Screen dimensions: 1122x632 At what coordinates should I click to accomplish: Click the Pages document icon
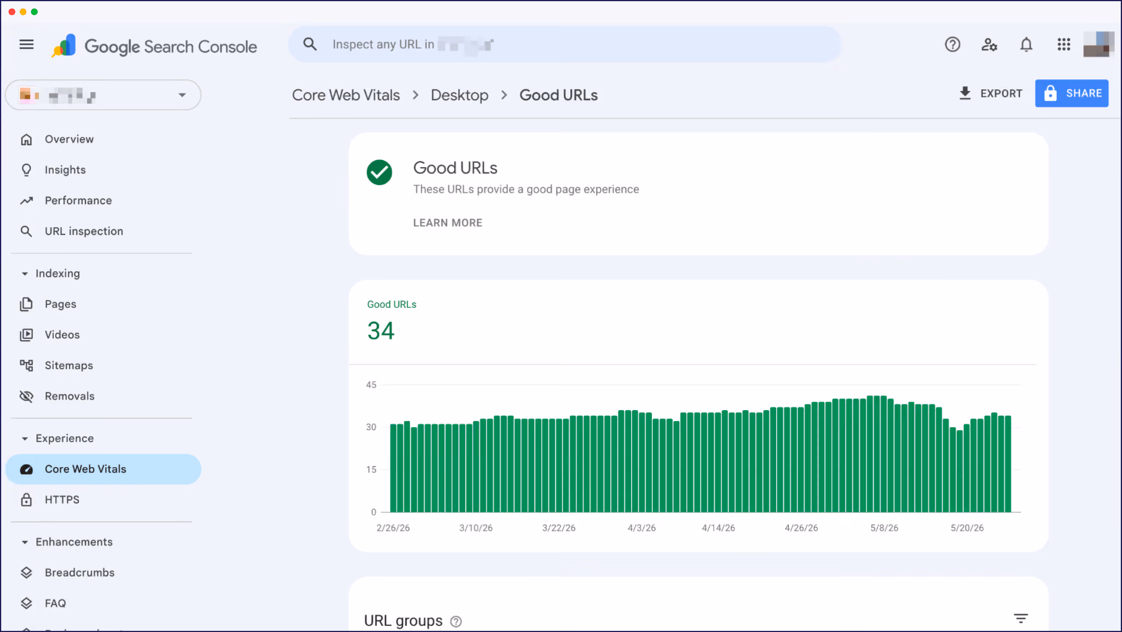click(x=26, y=304)
